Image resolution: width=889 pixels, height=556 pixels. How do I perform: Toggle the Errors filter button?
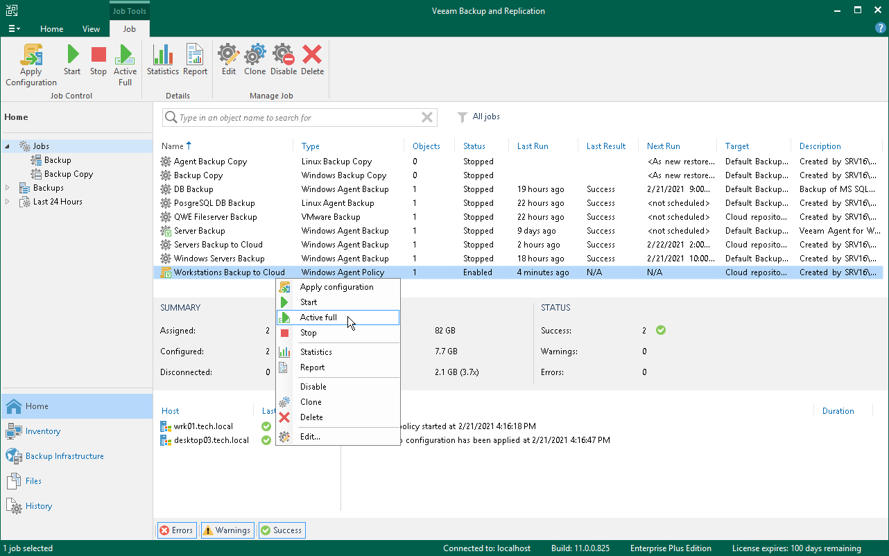(x=177, y=530)
